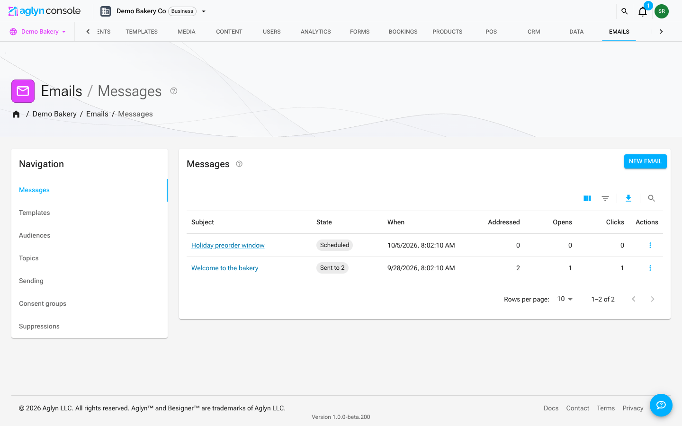Open actions menu for Welcome to the bakery

point(650,268)
